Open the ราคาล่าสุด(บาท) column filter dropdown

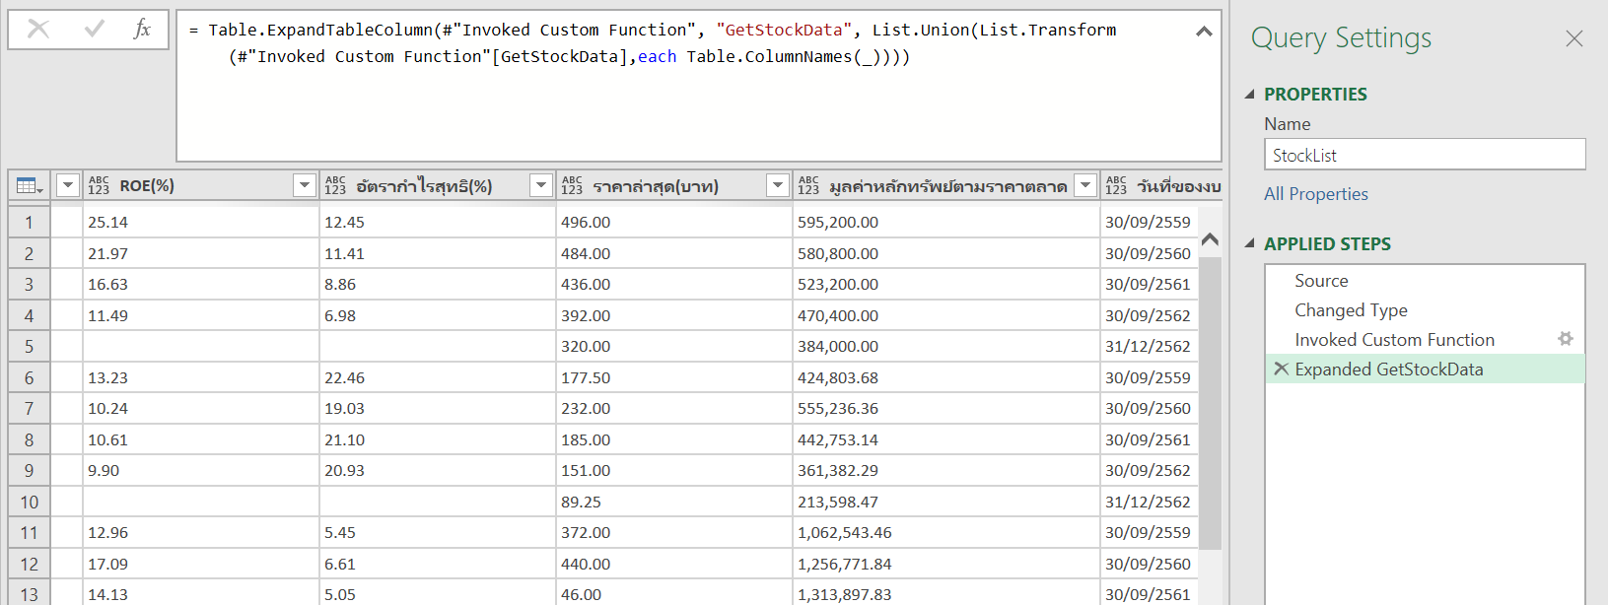pos(778,185)
